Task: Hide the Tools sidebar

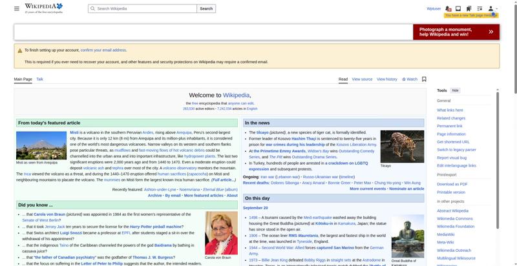Action: tap(455, 90)
